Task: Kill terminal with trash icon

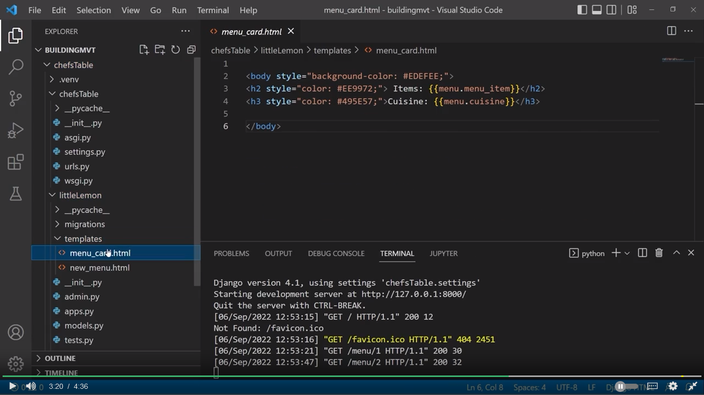Action: [659, 253]
